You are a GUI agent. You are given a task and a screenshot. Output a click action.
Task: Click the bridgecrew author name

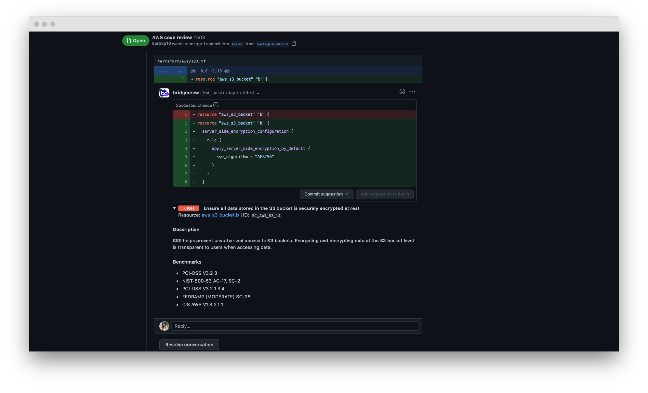pos(186,93)
